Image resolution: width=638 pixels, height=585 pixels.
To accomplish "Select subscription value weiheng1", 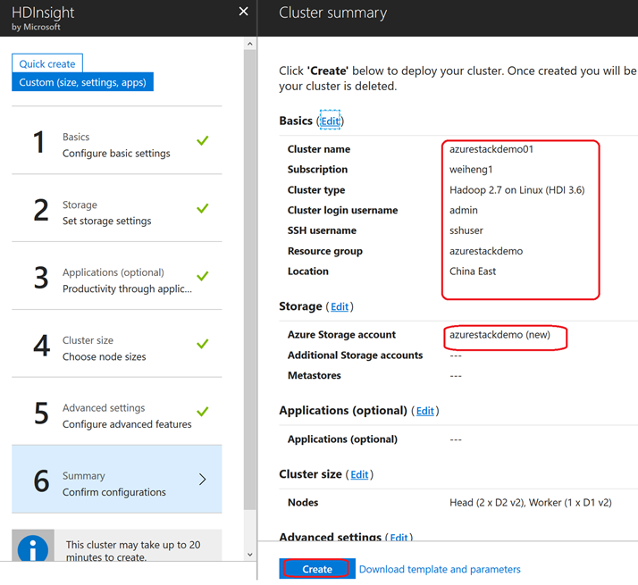I will point(471,170).
